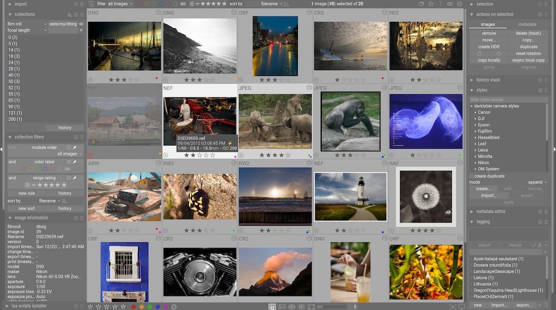556x310 pixels.
Task: Click the filter funnel icon in top bar
Action: coord(90,4)
